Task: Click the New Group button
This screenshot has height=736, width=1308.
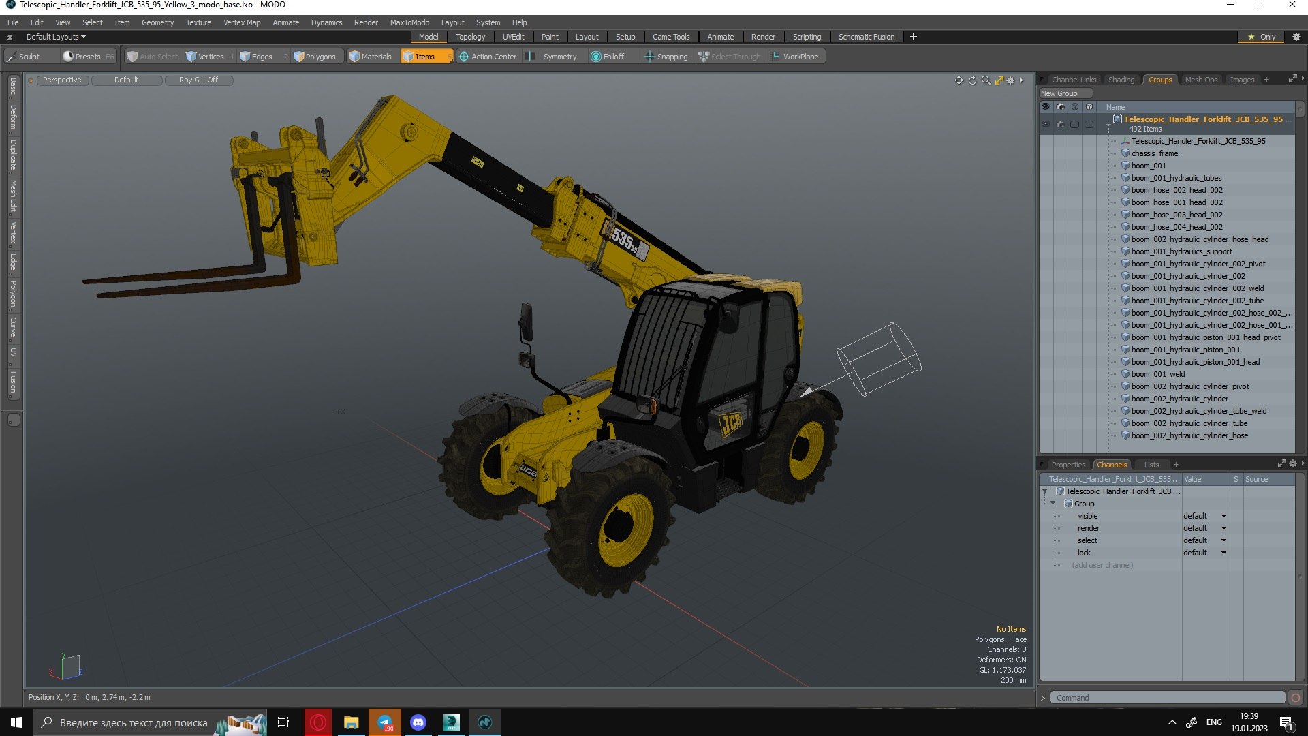Action: (1065, 93)
